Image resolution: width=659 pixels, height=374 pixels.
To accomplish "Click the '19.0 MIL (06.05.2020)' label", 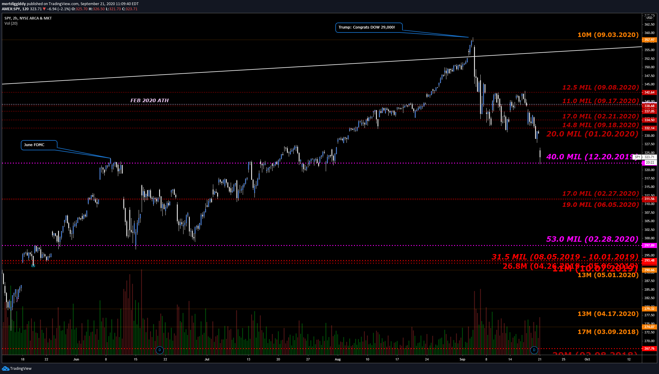I will point(601,205).
